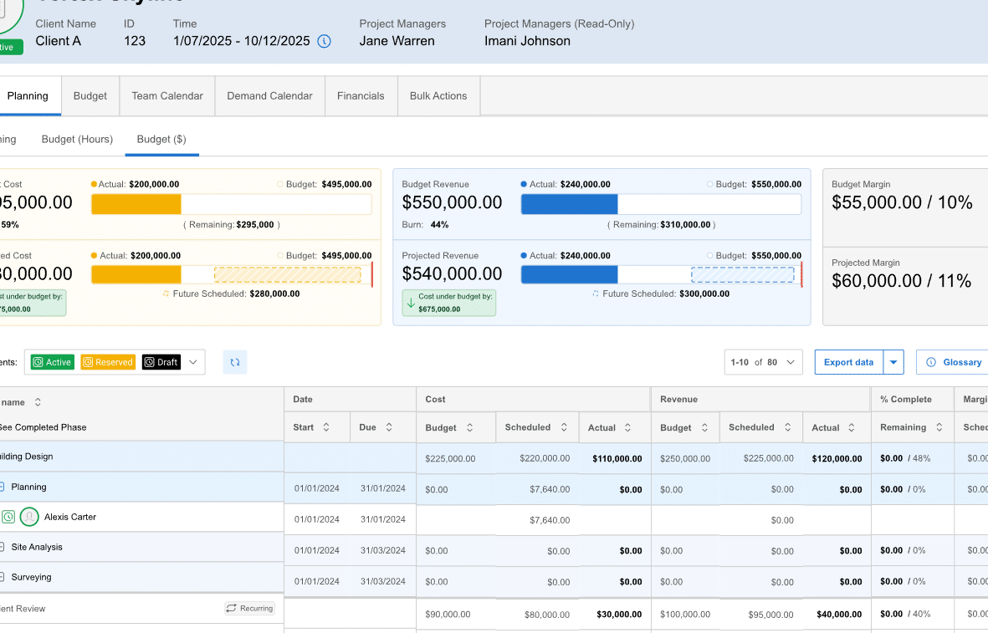This screenshot has height=633, width=988.
Task: Click the info icon beside the project dates
Action: tap(325, 41)
